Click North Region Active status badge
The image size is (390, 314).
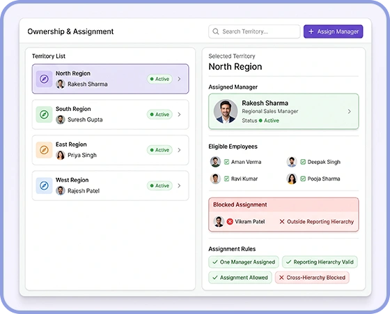pyautogui.click(x=159, y=79)
